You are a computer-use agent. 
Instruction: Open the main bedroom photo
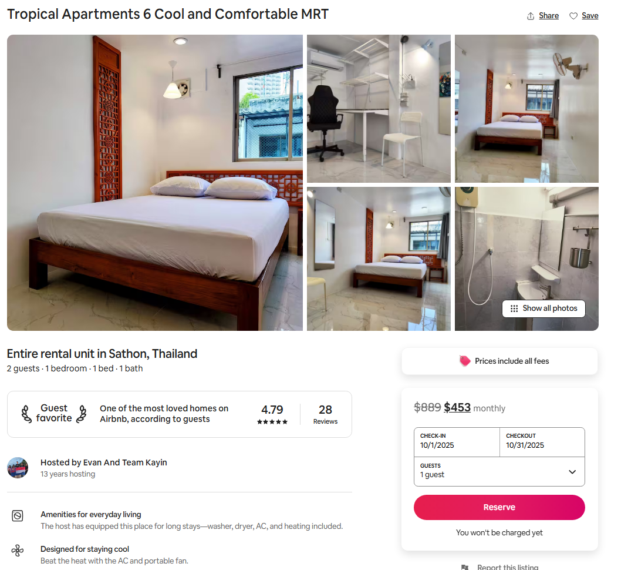155,183
